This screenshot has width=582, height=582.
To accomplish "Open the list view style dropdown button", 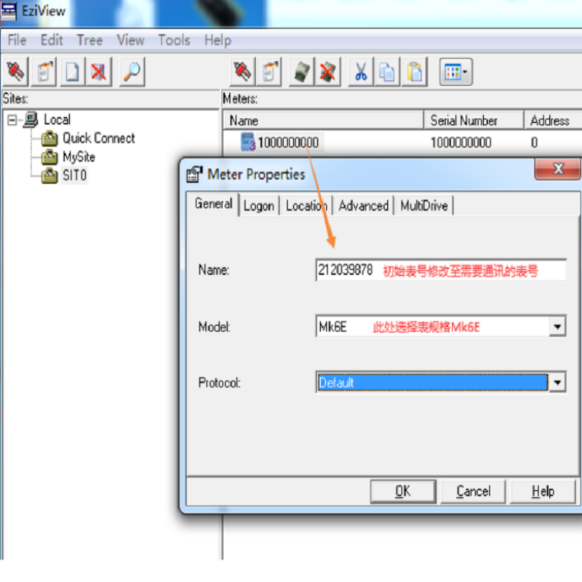I will click(x=456, y=71).
